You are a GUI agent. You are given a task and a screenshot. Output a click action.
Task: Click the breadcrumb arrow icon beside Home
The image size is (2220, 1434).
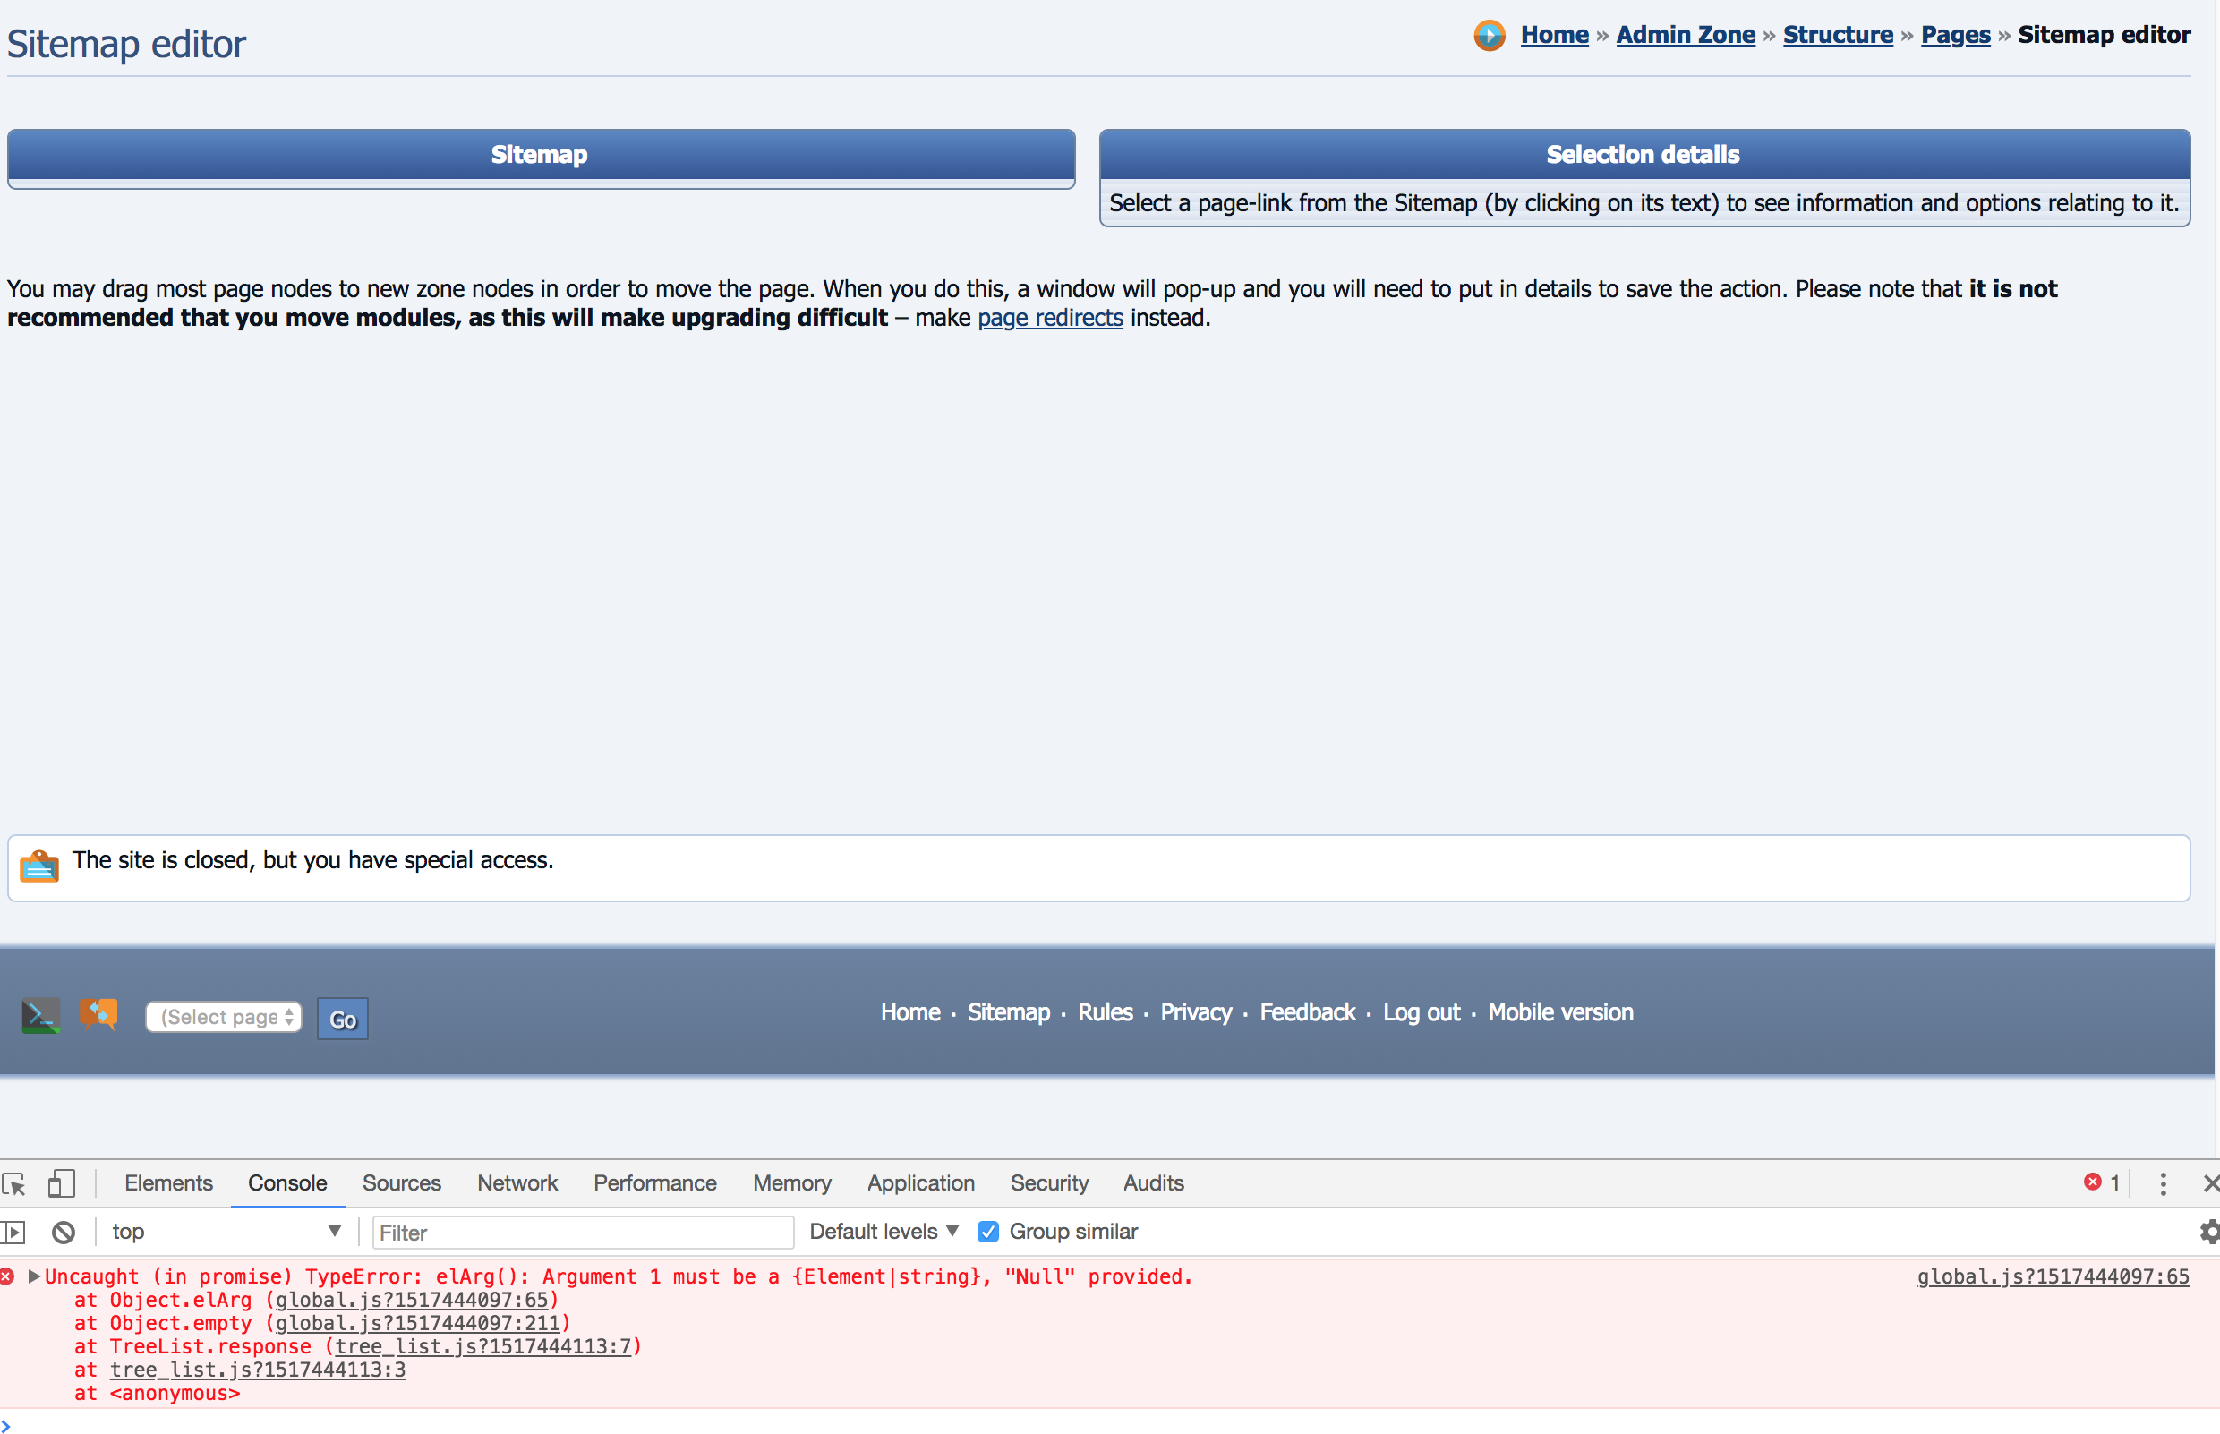1489,36
